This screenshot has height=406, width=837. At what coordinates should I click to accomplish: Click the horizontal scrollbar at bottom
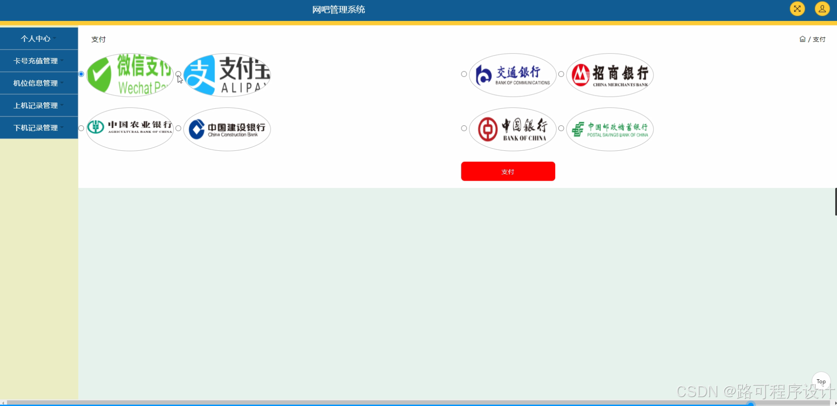(418, 403)
